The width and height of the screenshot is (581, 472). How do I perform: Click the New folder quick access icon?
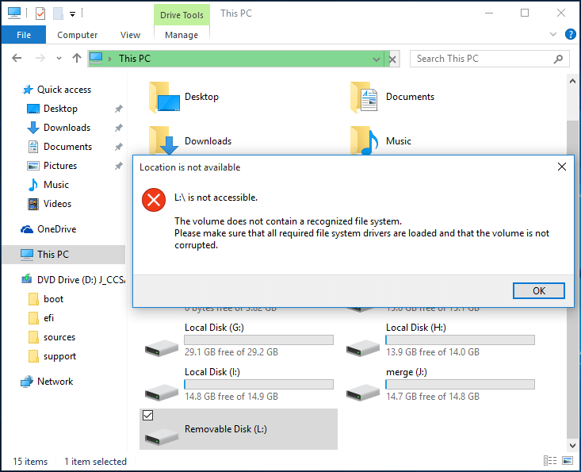pyautogui.click(x=58, y=13)
